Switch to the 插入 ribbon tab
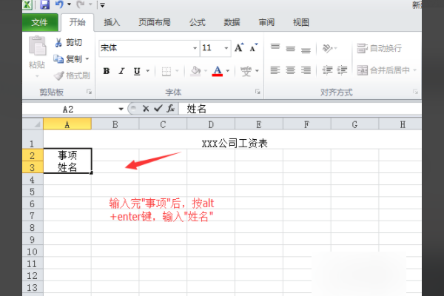The width and height of the screenshot is (444, 296). 112,22
